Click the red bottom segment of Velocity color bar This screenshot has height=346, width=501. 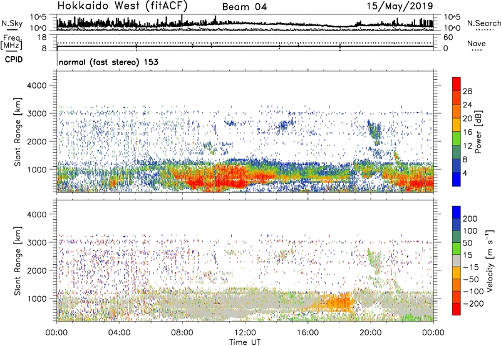(457, 309)
